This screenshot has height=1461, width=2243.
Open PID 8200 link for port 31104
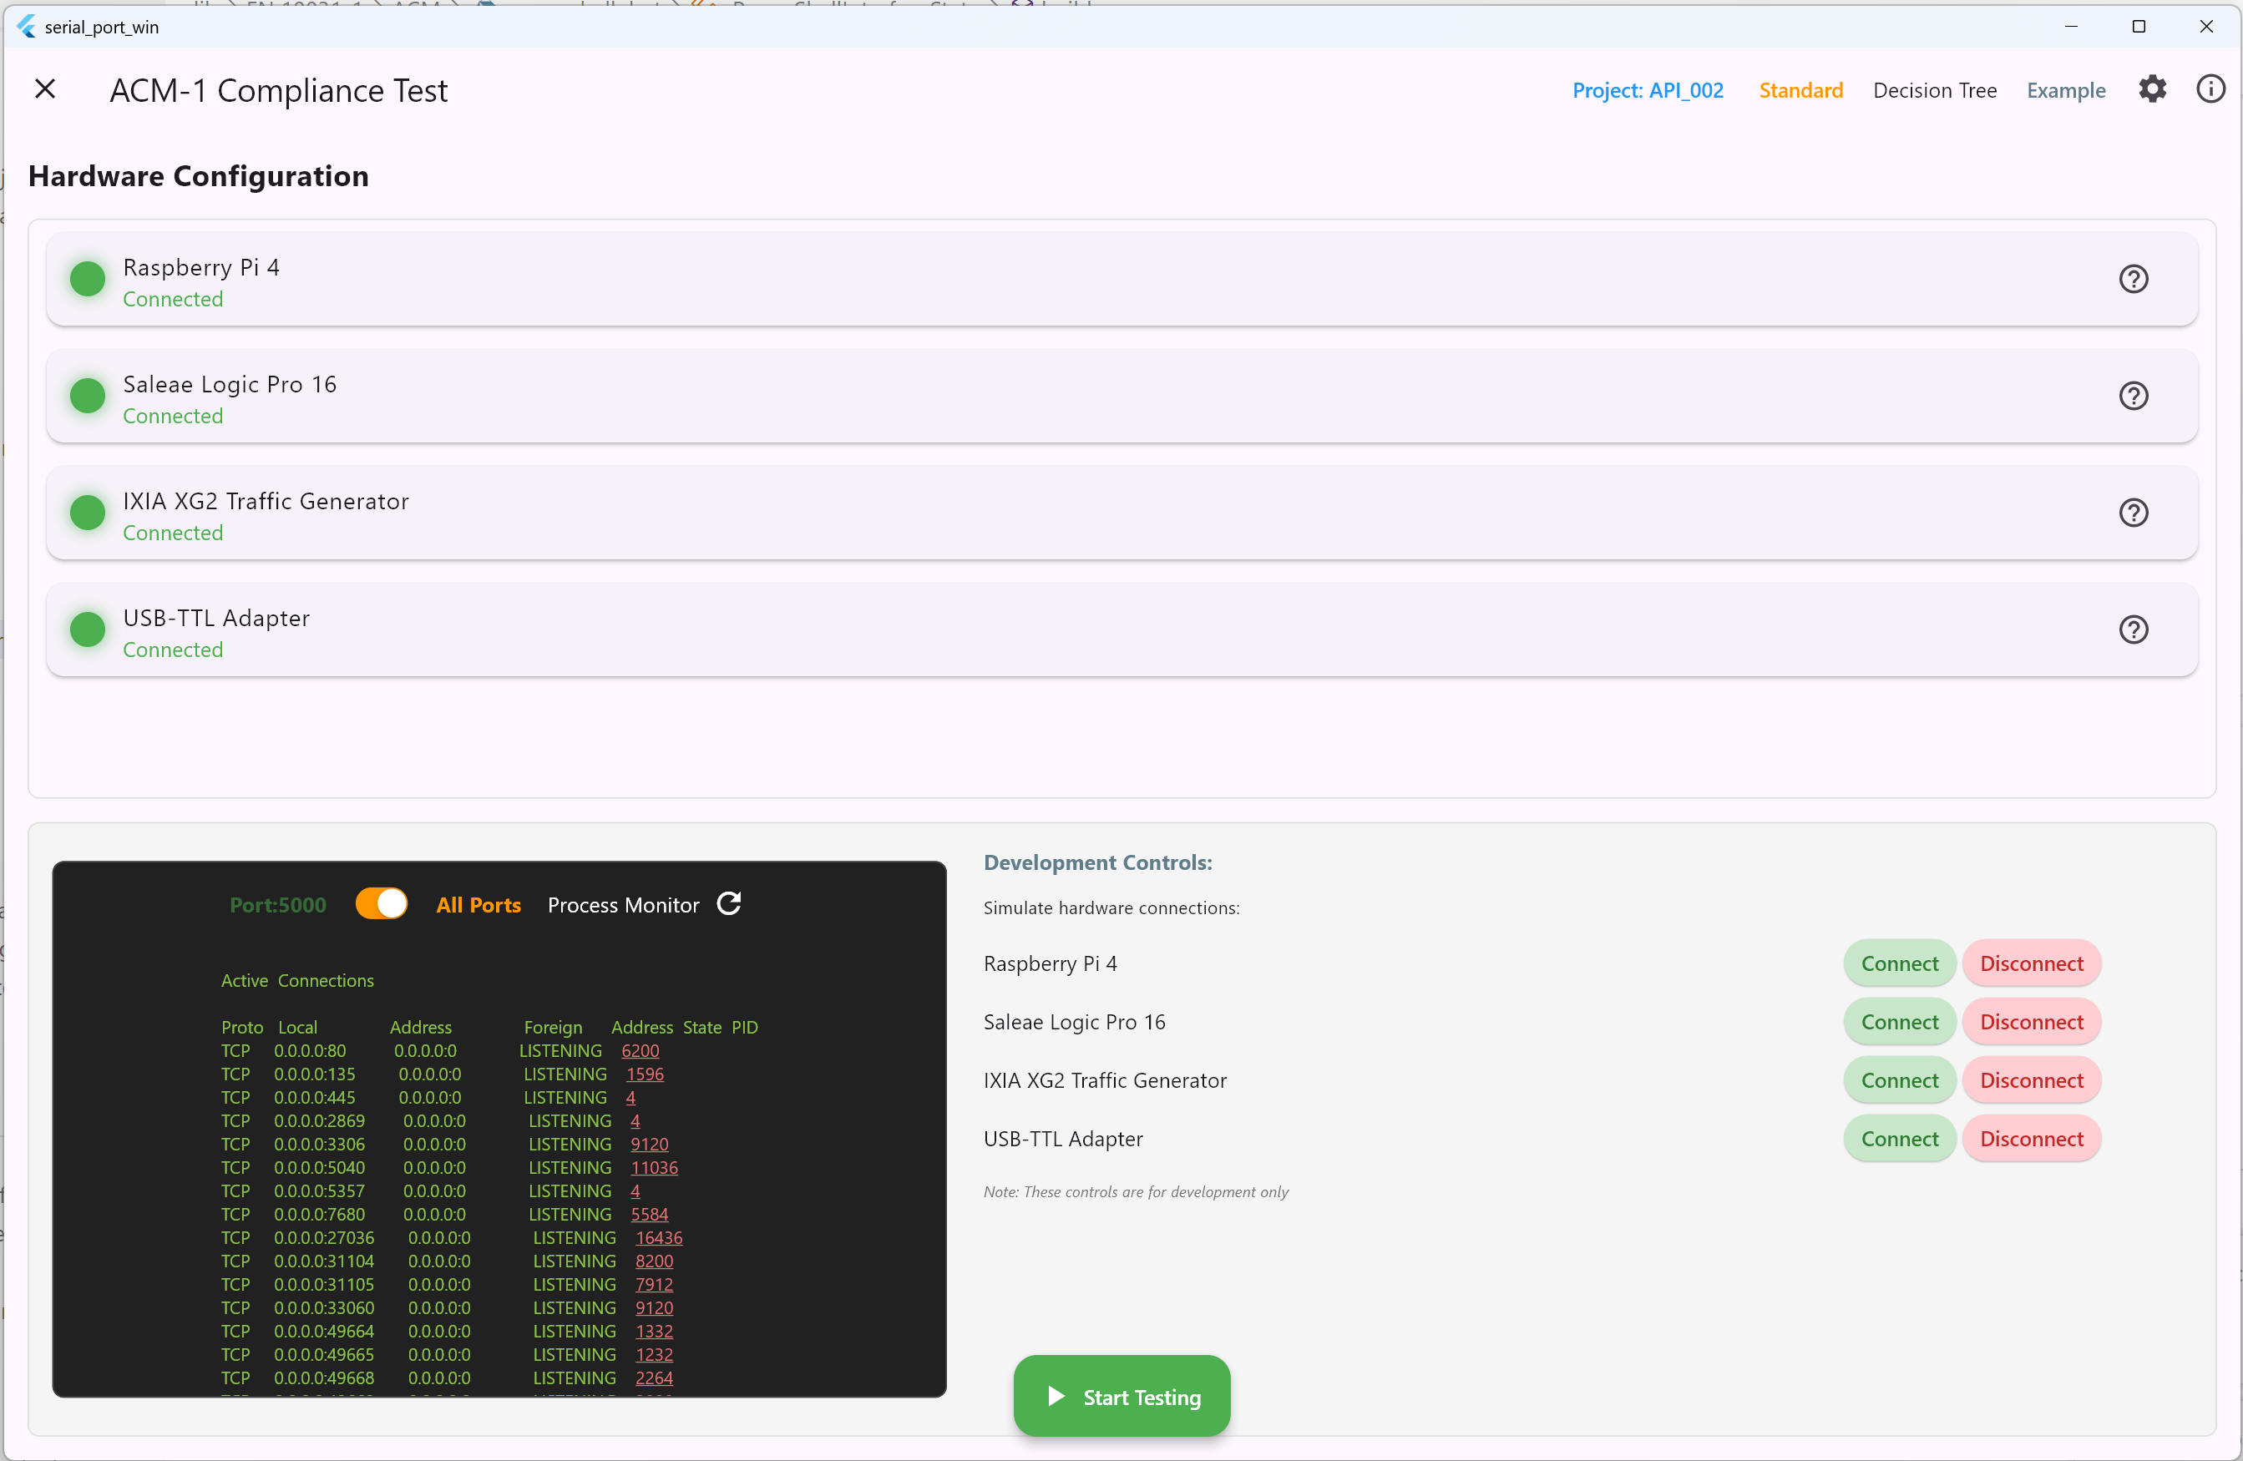coord(654,1261)
